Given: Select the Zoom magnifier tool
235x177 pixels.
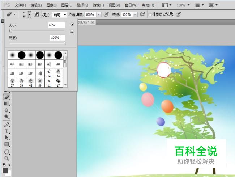Looking at the screenshot, I should coord(7,158).
